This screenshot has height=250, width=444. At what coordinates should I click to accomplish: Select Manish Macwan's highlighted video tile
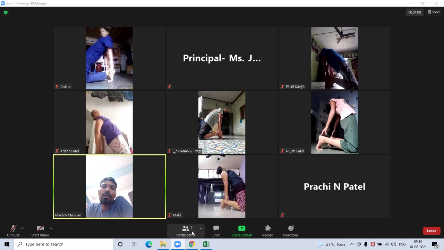pyautogui.click(x=109, y=186)
